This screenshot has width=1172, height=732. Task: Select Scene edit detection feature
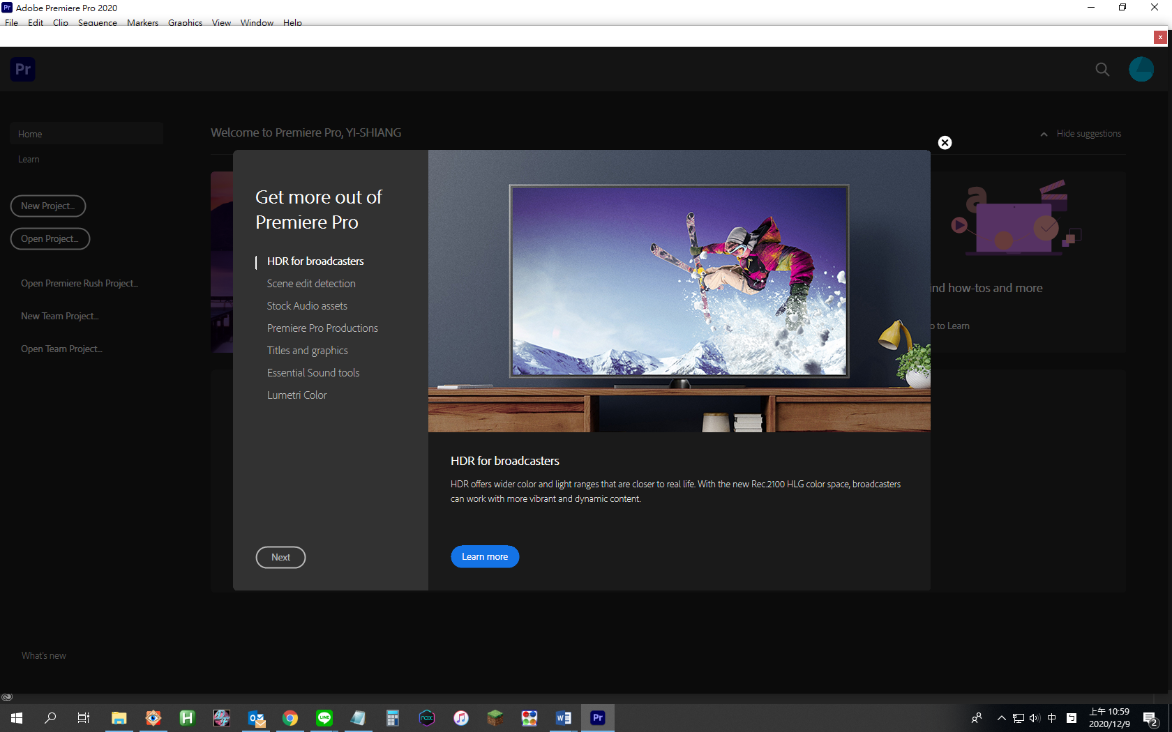(x=311, y=284)
